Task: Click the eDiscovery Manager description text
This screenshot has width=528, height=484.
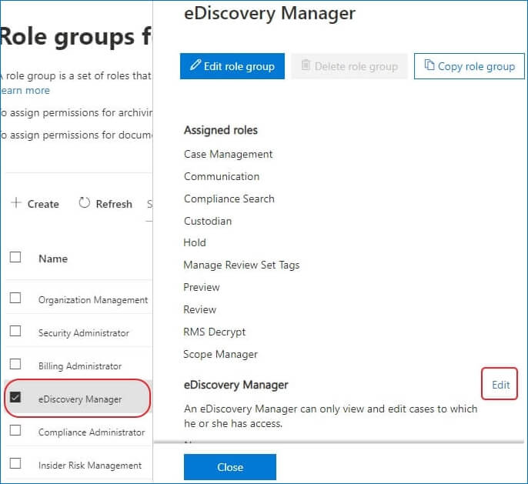Action: coord(331,416)
